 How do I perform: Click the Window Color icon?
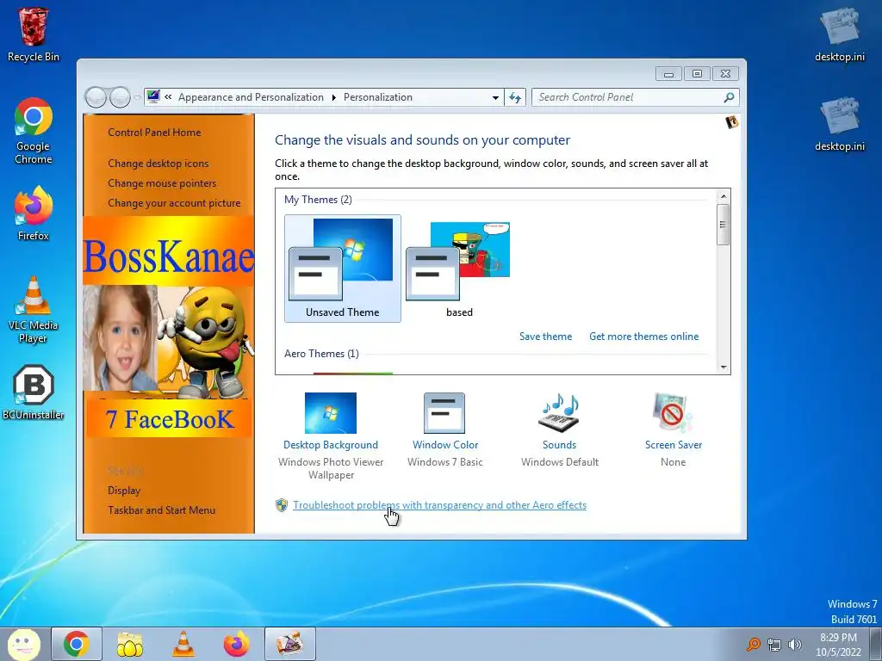coord(444,413)
